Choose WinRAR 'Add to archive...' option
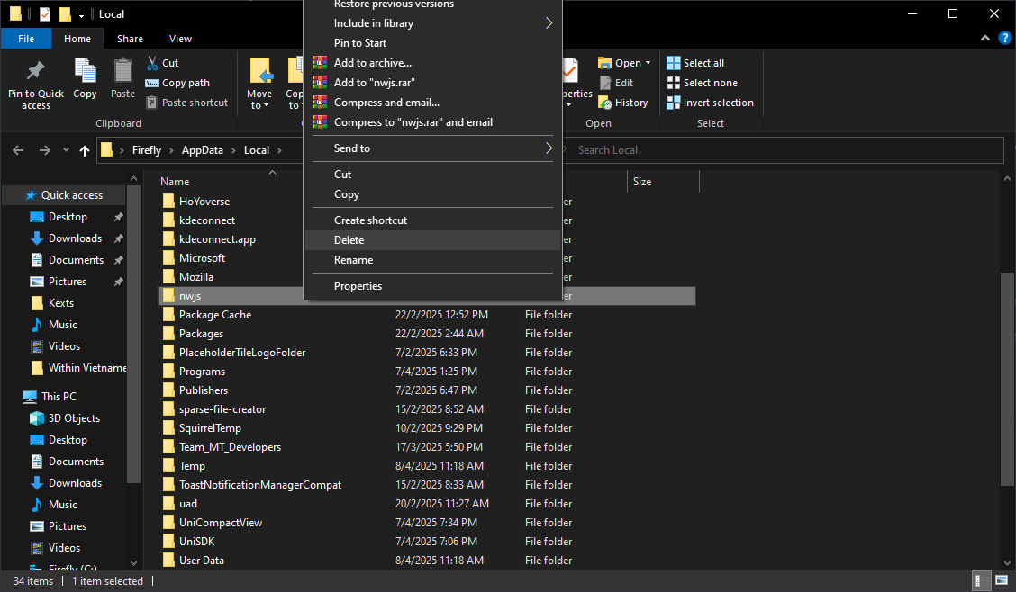This screenshot has width=1016, height=592. point(372,63)
